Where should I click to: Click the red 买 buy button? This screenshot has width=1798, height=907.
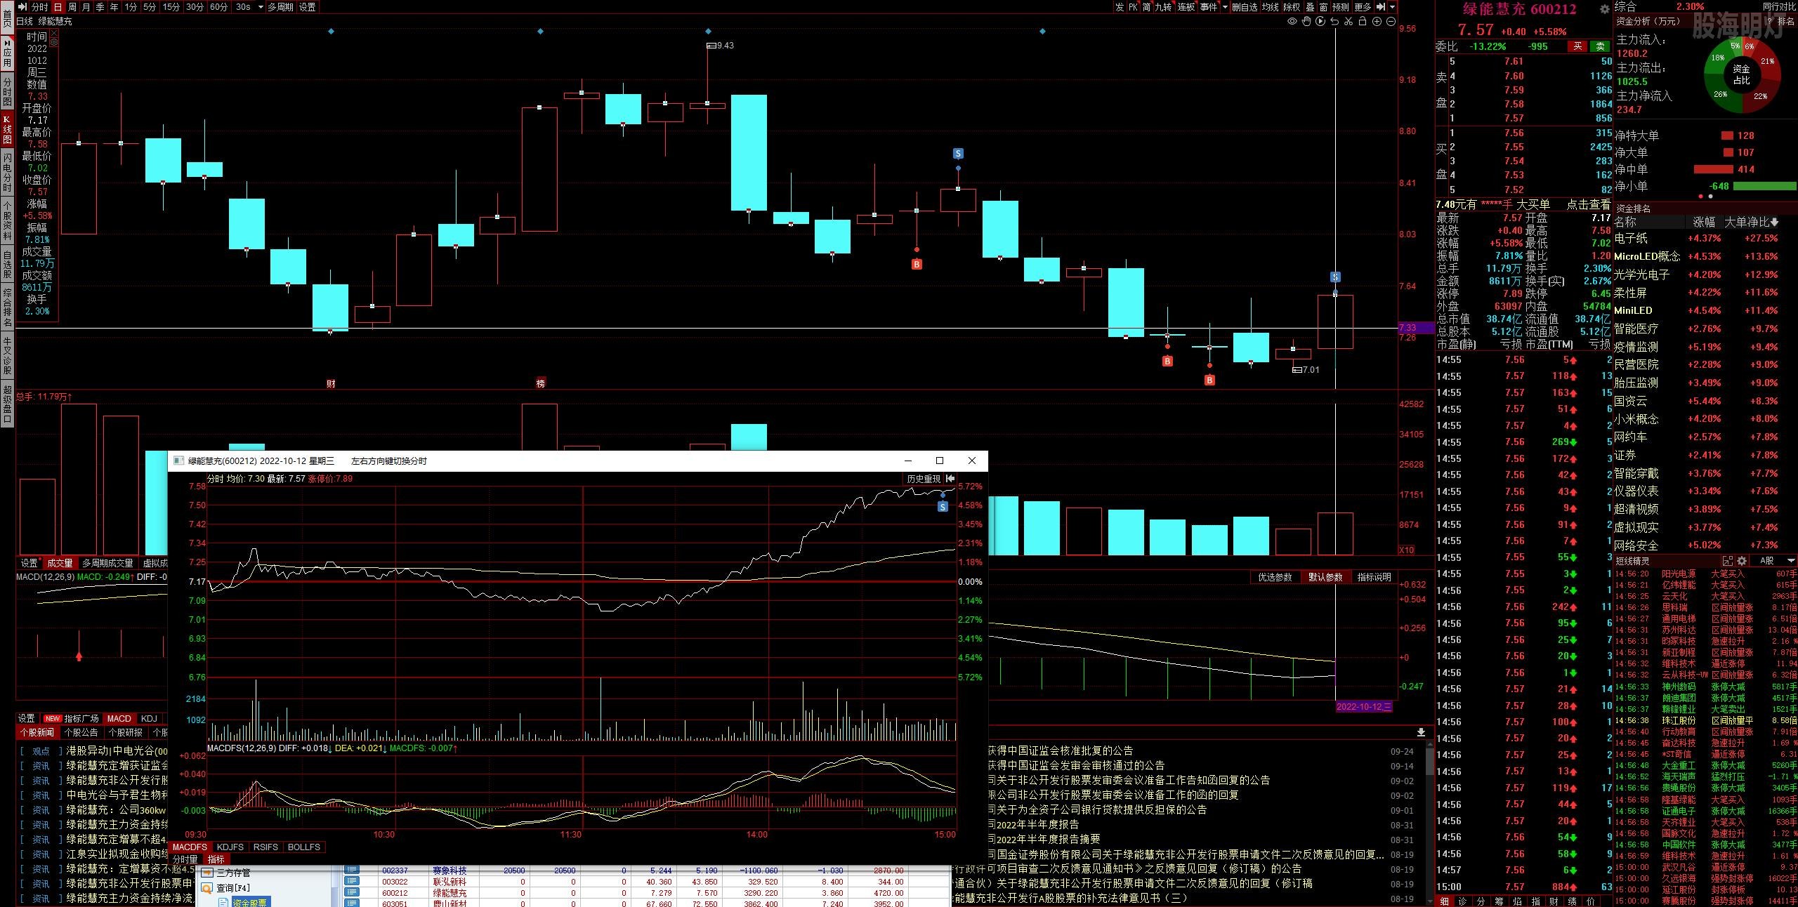(x=1577, y=46)
